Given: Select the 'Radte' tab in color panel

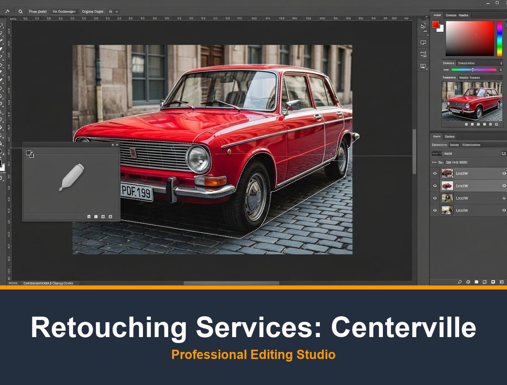Looking at the screenshot, I should pyautogui.click(x=463, y=15).
